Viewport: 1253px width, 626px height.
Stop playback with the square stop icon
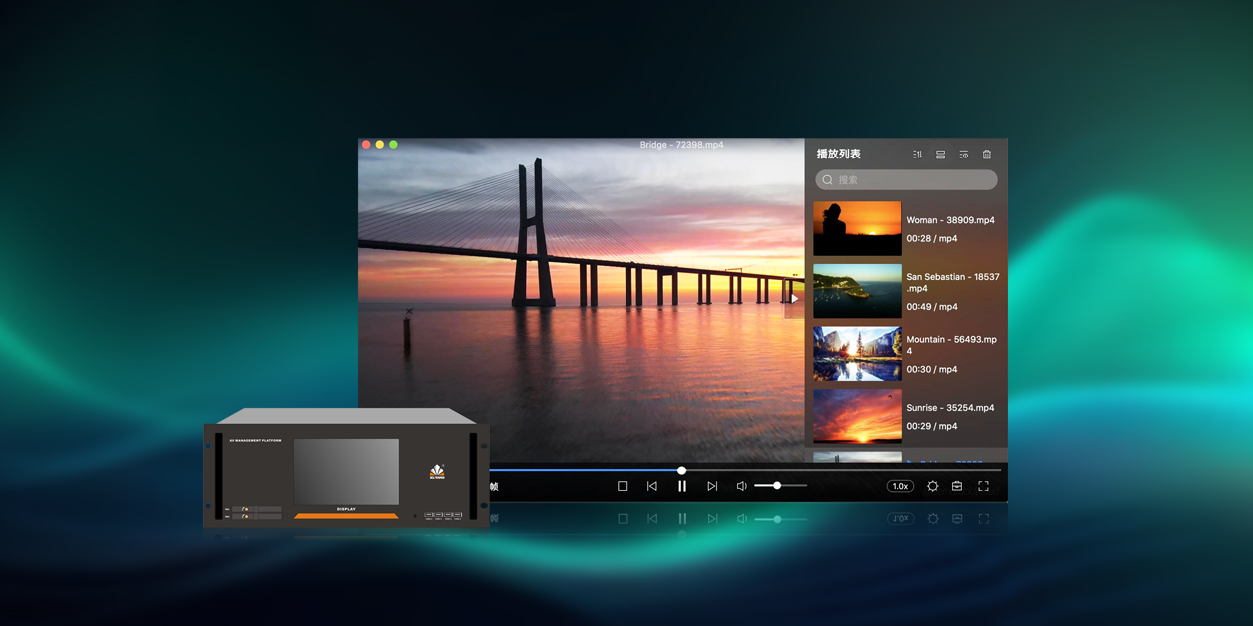point(623,486)
